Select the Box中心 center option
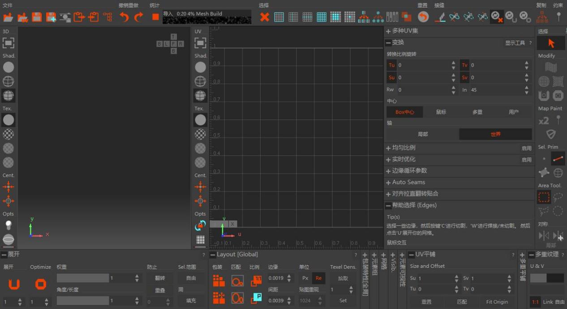567x309 pixels. point(405,112)
